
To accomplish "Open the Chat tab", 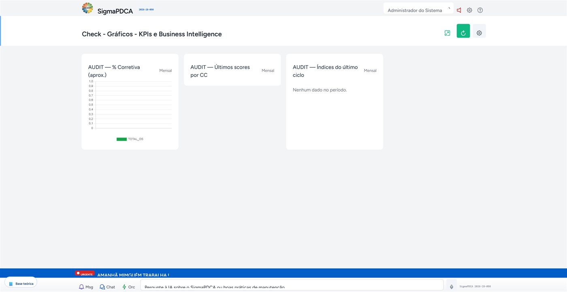I will (107, 287).
